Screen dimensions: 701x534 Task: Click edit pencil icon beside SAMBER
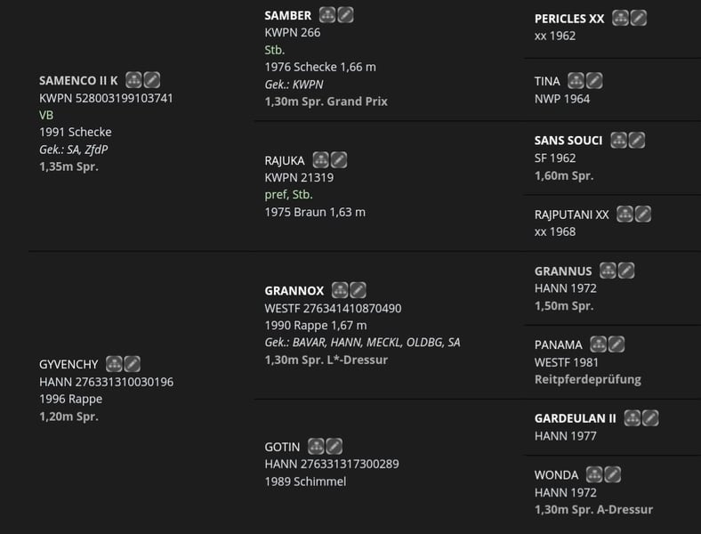pos(345,15)
